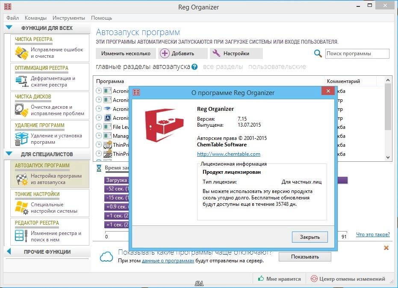Click the Мне нравится button

click(x=279, y=279)
